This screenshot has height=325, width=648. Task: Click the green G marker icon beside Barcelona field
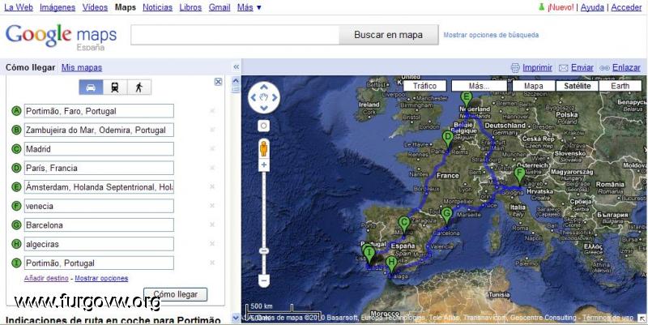pyautogui.click(x=16, y=225)
